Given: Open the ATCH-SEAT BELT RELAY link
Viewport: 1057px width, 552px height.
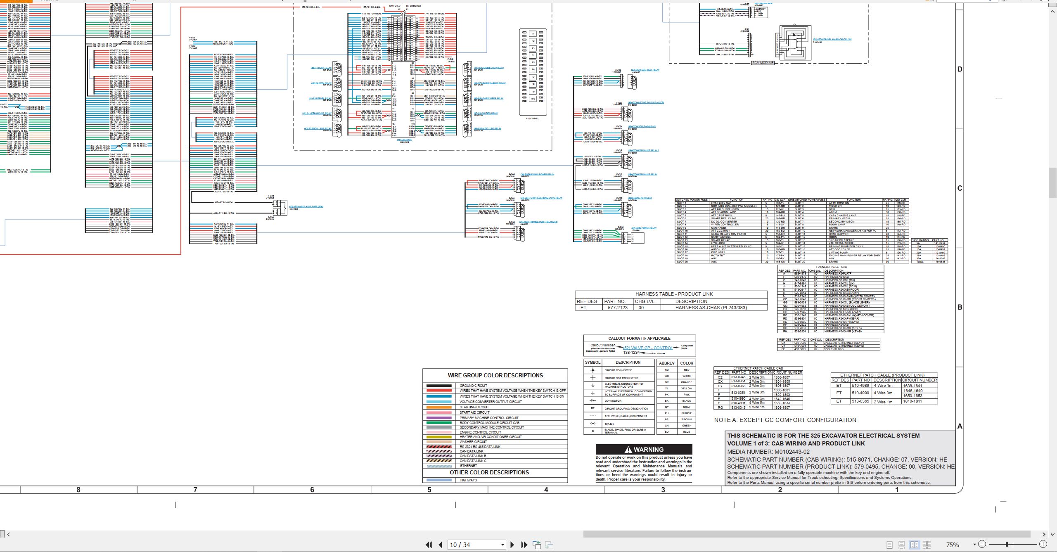Looking at the screenshot, I should pos(645,70).
